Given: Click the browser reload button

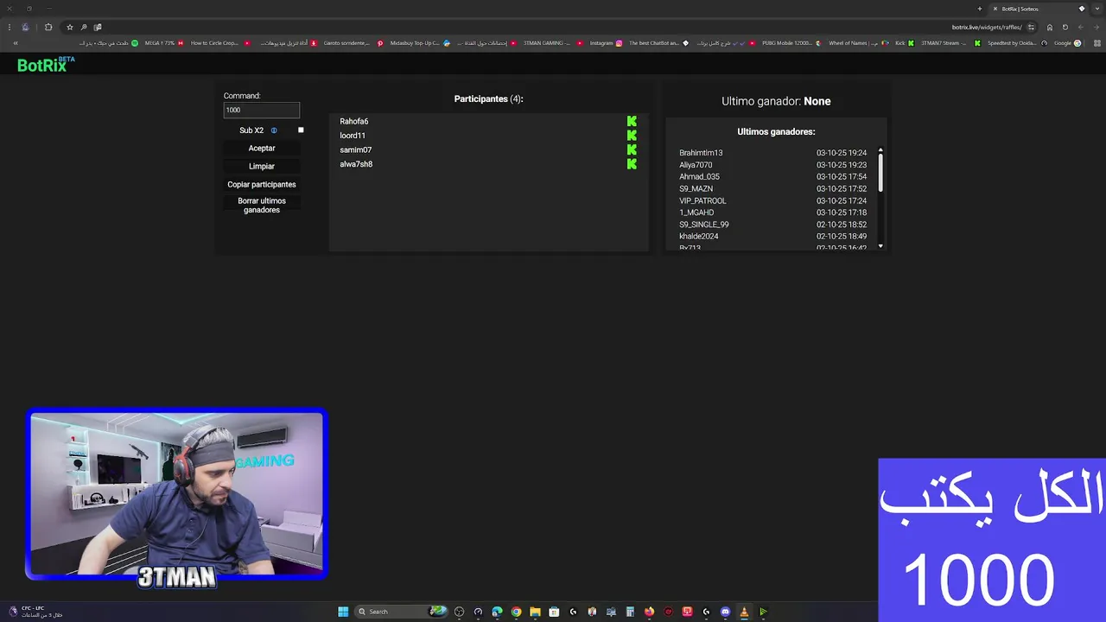Looking at the screenshot, I should 1065,27.
